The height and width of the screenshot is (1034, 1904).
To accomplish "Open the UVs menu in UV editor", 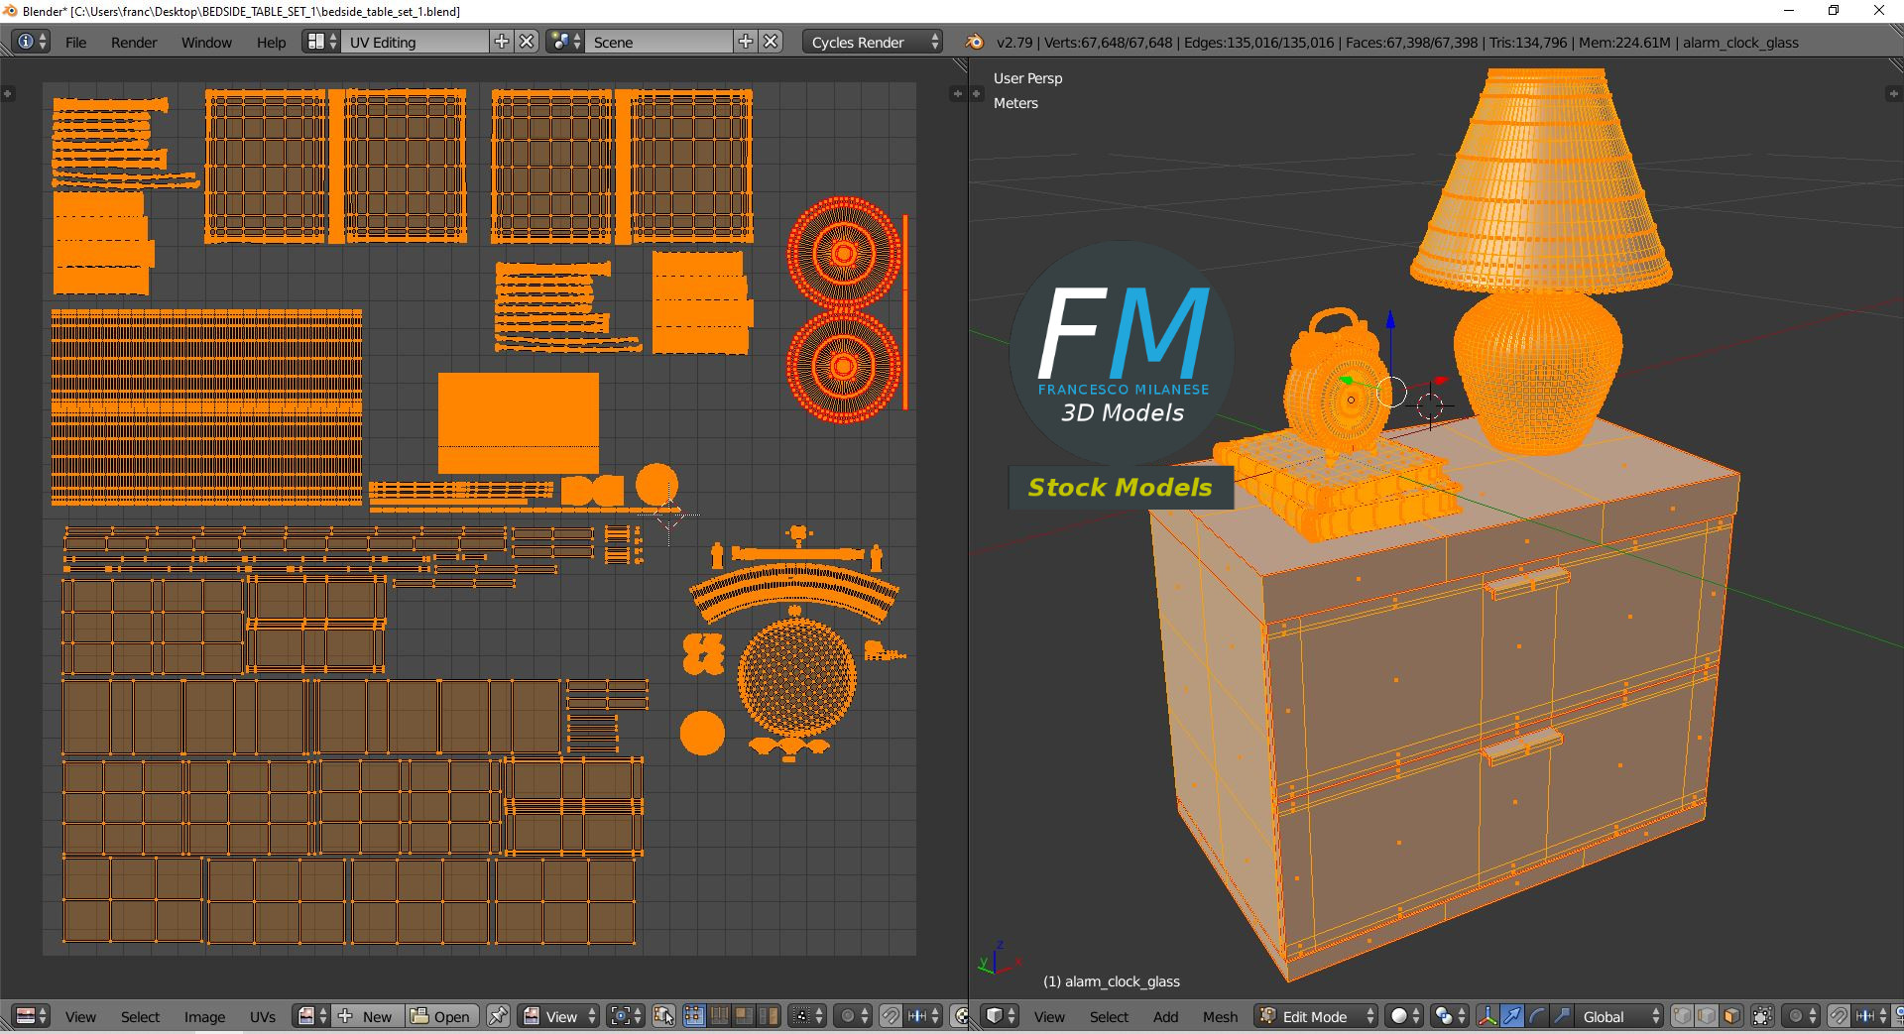I will tap(263, 1016).
